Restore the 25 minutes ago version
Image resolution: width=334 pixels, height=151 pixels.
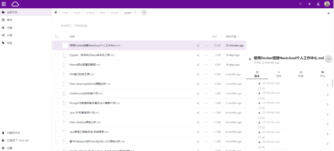pos(328,104)
